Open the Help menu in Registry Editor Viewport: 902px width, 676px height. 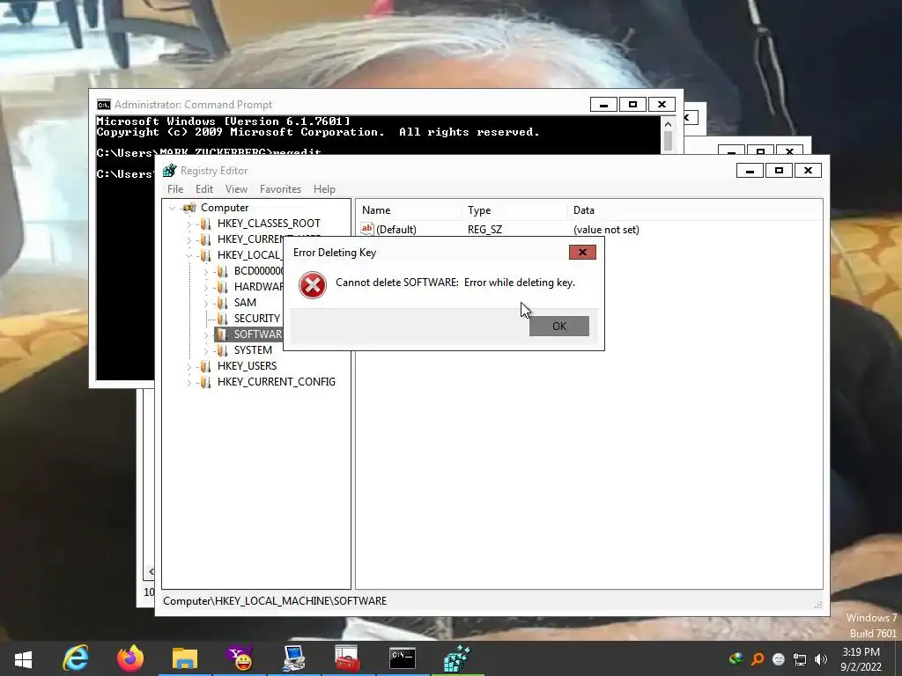(324, 189)
